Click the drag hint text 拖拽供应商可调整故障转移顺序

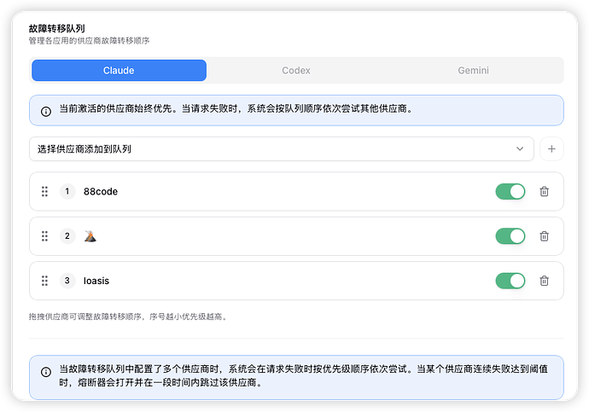pos(85,316)
